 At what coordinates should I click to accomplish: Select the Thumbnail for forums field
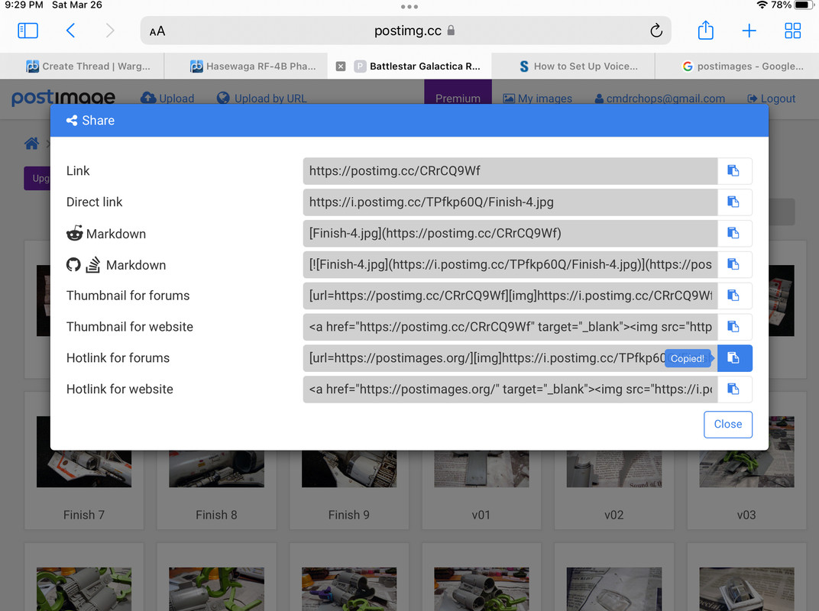coord(510,296)
